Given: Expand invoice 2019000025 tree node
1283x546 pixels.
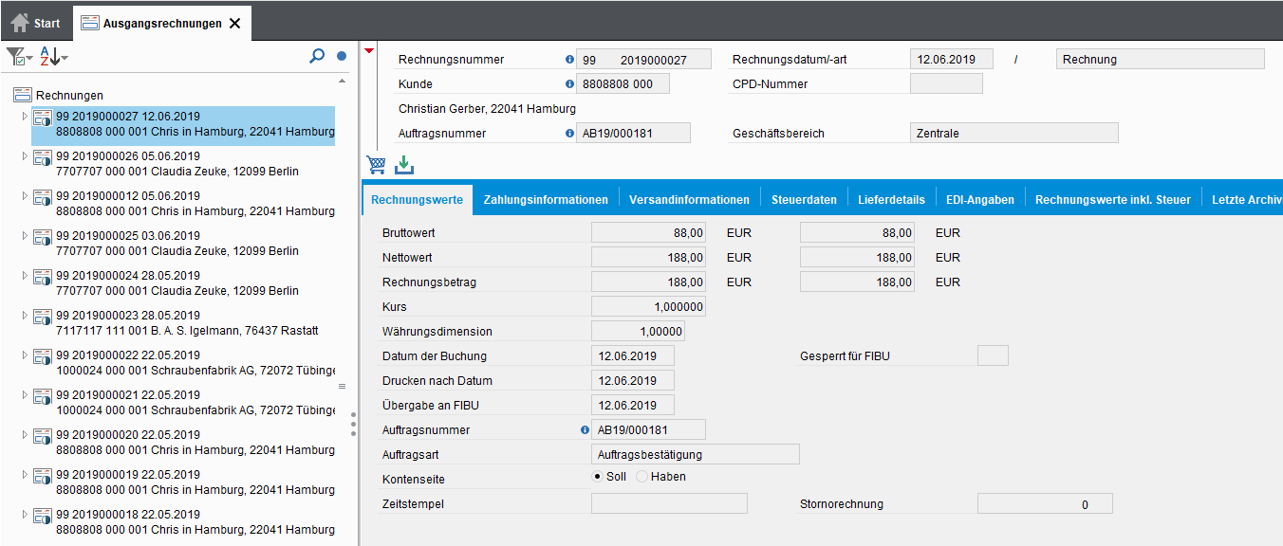Looking at the screenshot, I should 25,235.
